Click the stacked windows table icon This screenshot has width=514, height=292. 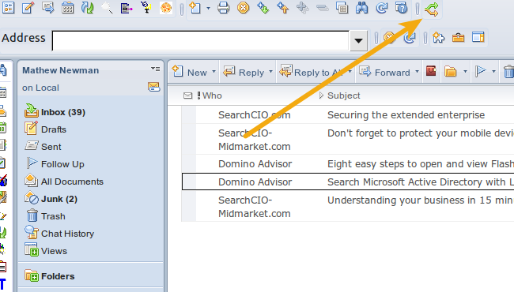coord(342,7)
